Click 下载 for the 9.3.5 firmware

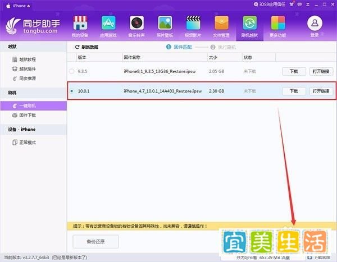coord(294,71)
